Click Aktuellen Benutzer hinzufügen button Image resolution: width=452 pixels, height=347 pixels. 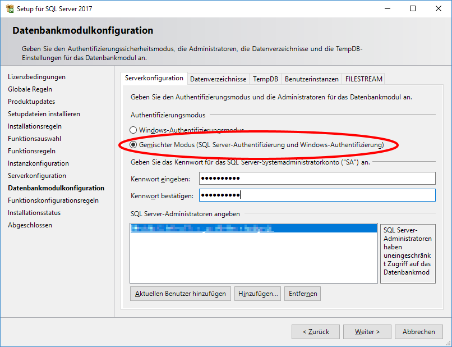pyautogui.click(x=181, y=294)
